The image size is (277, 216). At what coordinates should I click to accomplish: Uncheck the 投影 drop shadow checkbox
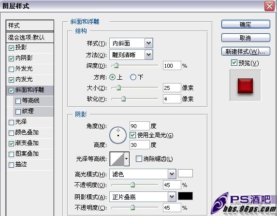[11, 48]
